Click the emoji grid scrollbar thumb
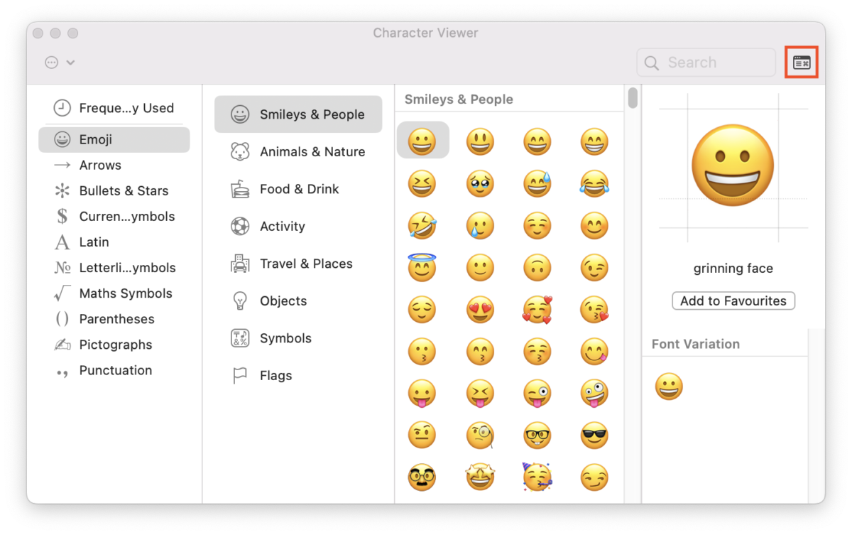The height and width of the screenshot is (535, 852). click(x=633, y=98)
